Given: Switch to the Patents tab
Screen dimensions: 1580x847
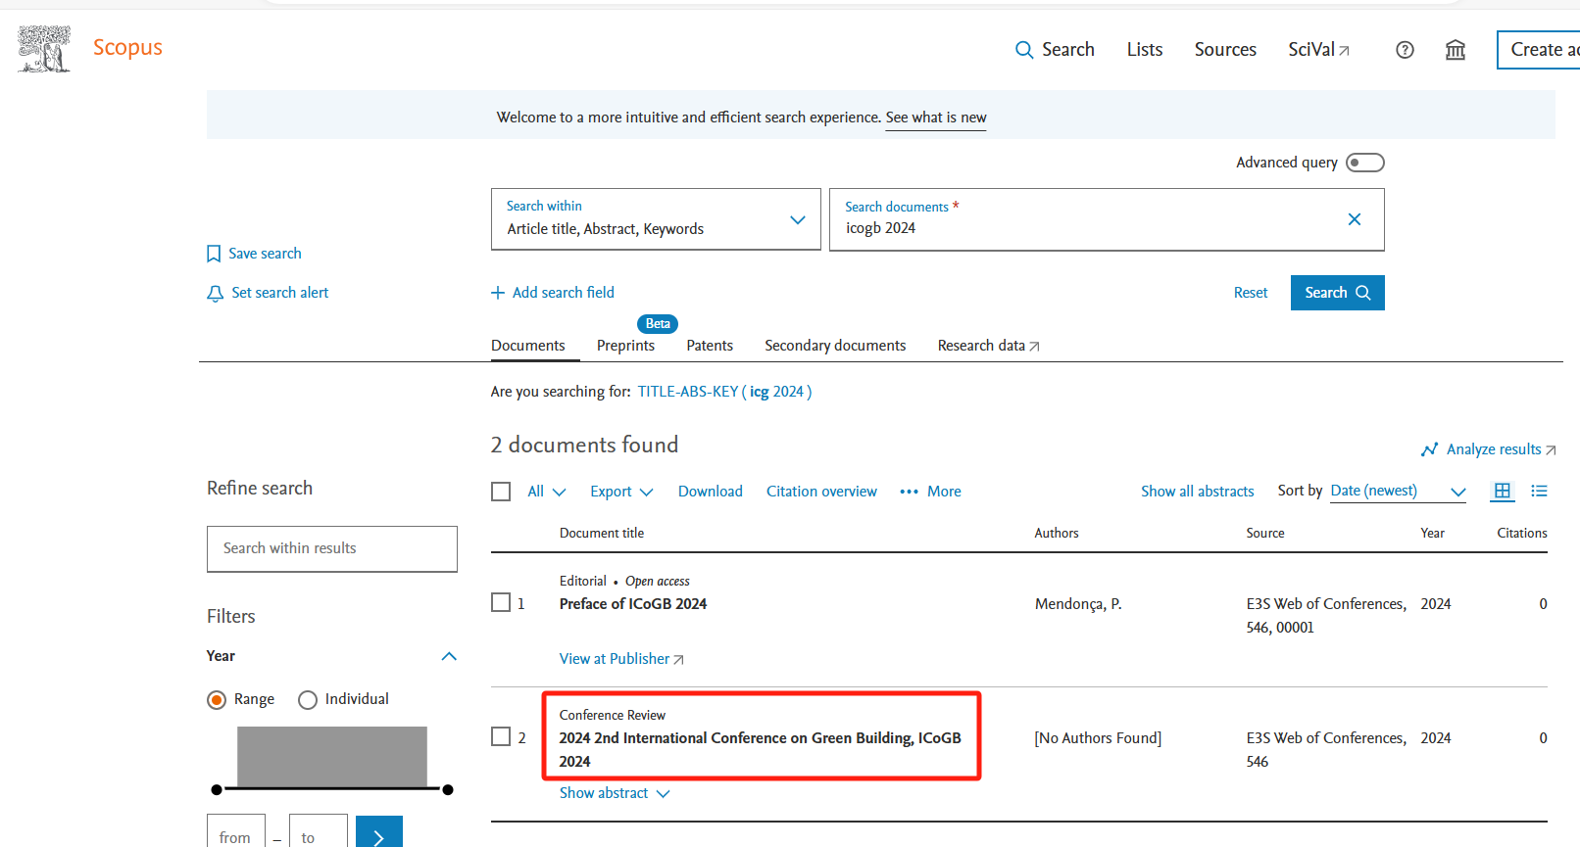Looking at the screenshot, I should tap(710, 346).
